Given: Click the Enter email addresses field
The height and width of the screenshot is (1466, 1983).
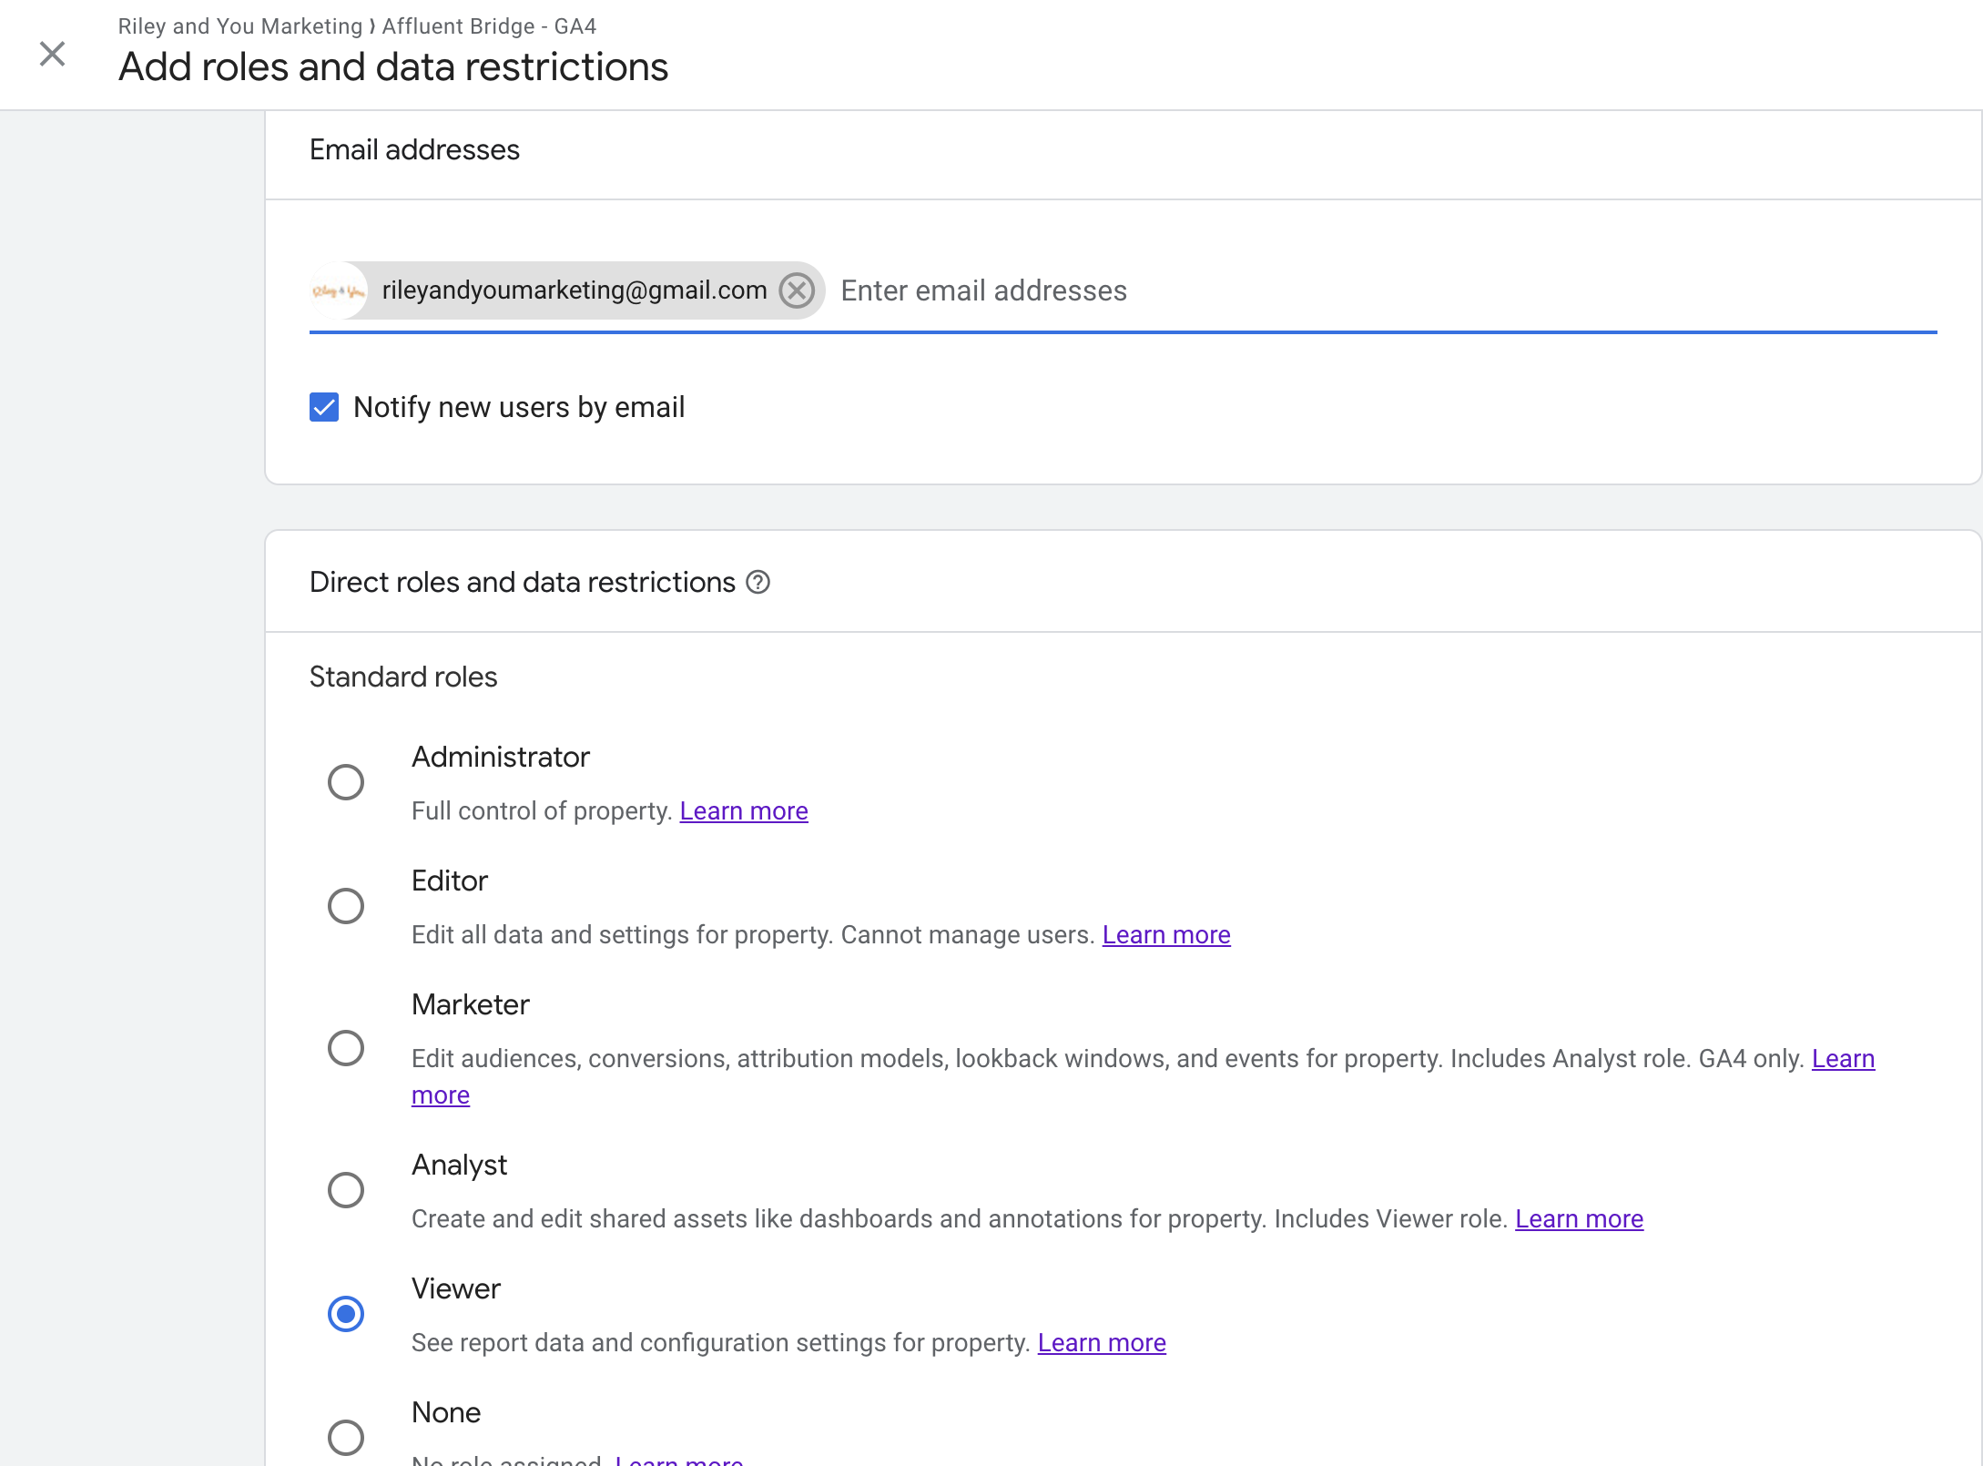Looking at the screenshot, I should (982, 290).
